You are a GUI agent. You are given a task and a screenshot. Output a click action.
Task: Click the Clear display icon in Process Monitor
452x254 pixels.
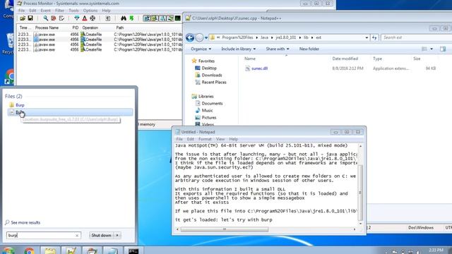pyautogui.click(x=61, y=18)
